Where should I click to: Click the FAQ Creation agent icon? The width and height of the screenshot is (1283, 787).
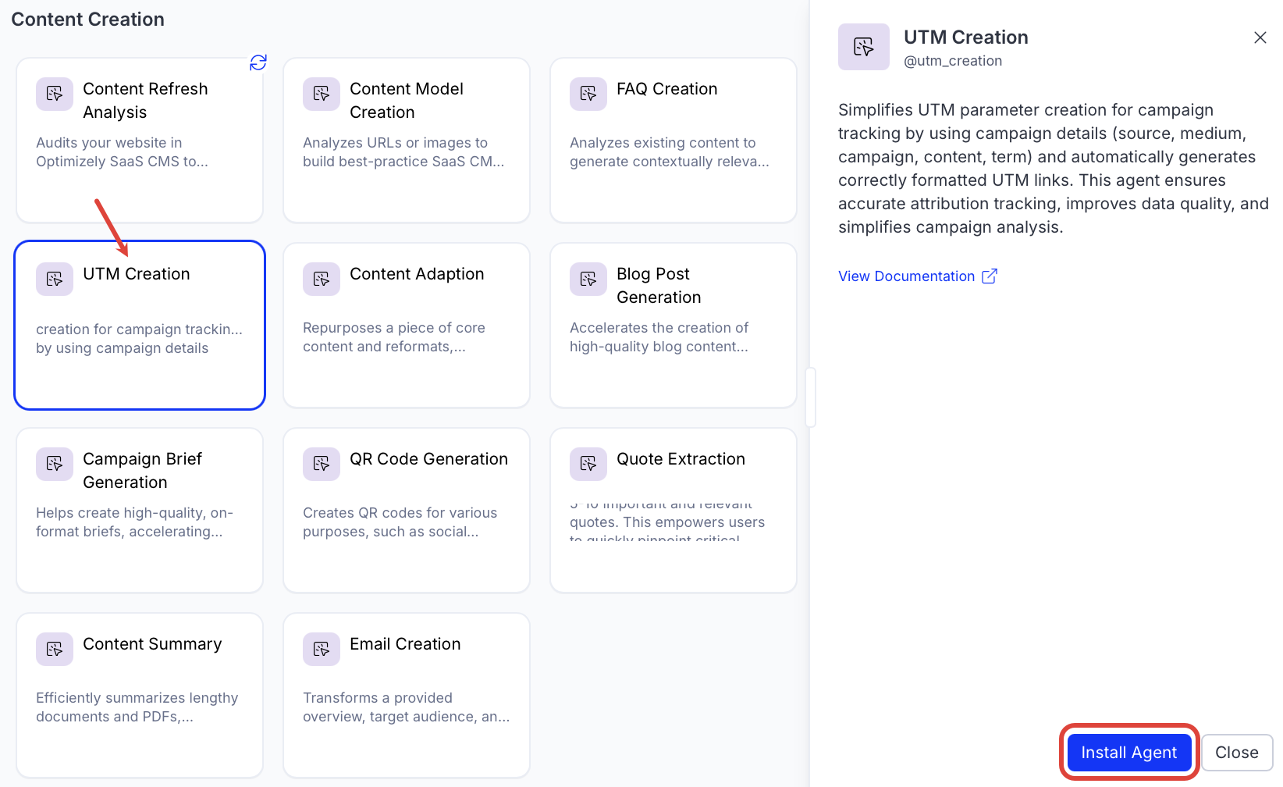(x=588, y=94)
